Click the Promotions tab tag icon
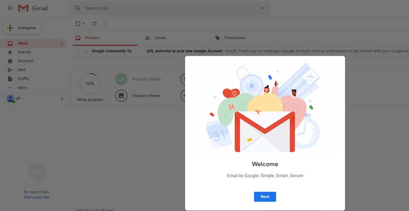409x211 pixels. coord(217,38)
